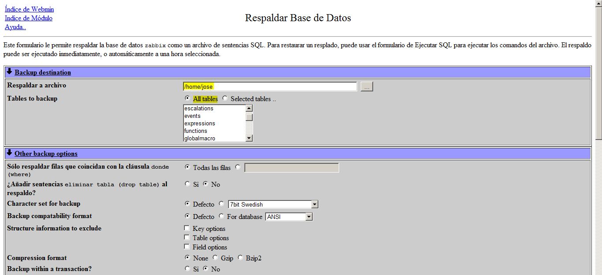The height and width of the screenshot is (275, 602).
Task: Open the Índice de Módulo link
Action: click(x=29, y=18)
